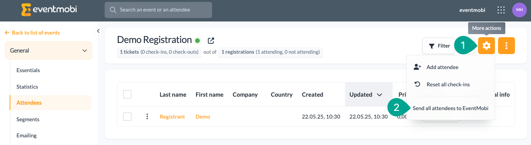Sort by First name column
Image resolution: width=531 pixels, height=145 pixels.
coord(209,94)
